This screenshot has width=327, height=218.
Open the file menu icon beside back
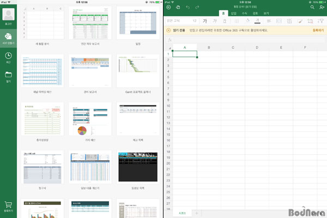click(x=178, y=7)
